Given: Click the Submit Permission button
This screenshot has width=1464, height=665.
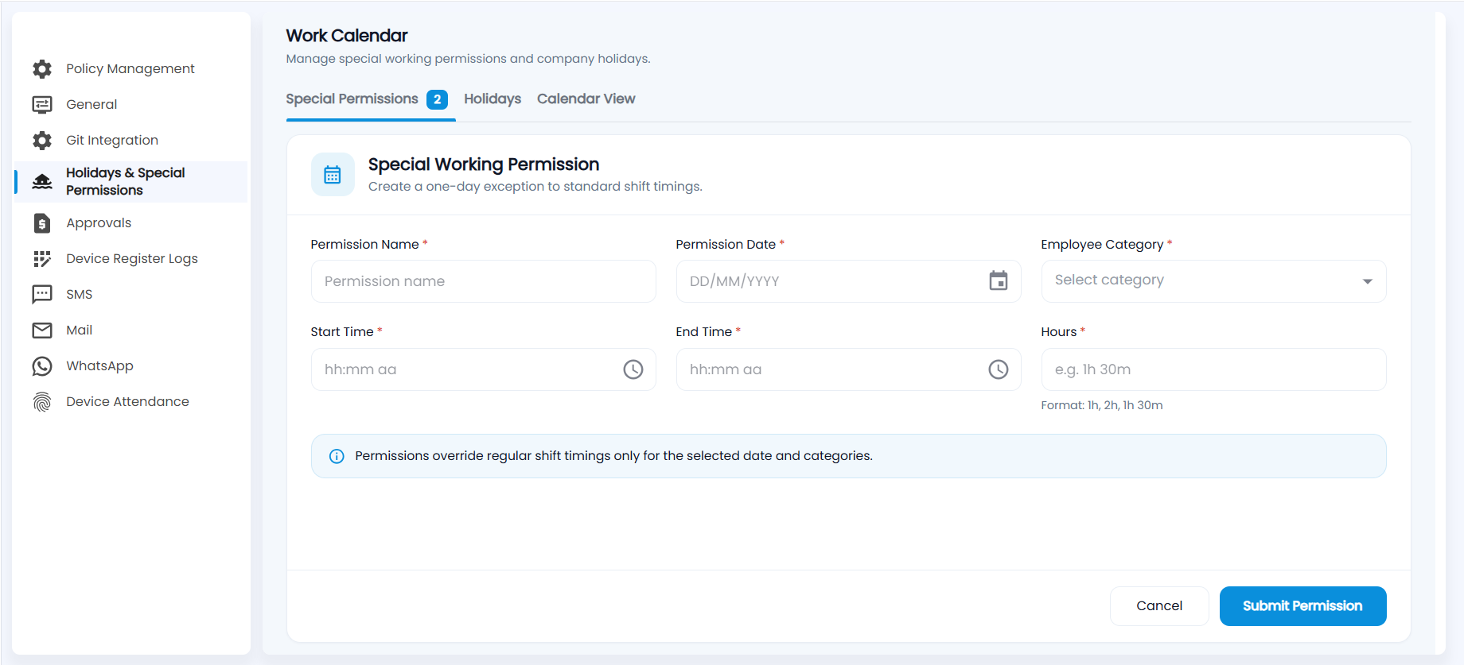Looking at the screenshot, I should coord(1302,606).
